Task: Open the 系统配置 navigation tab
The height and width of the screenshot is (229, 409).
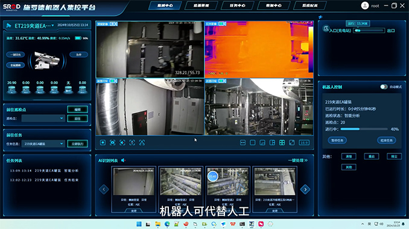Action: click(x=310, y=5)
